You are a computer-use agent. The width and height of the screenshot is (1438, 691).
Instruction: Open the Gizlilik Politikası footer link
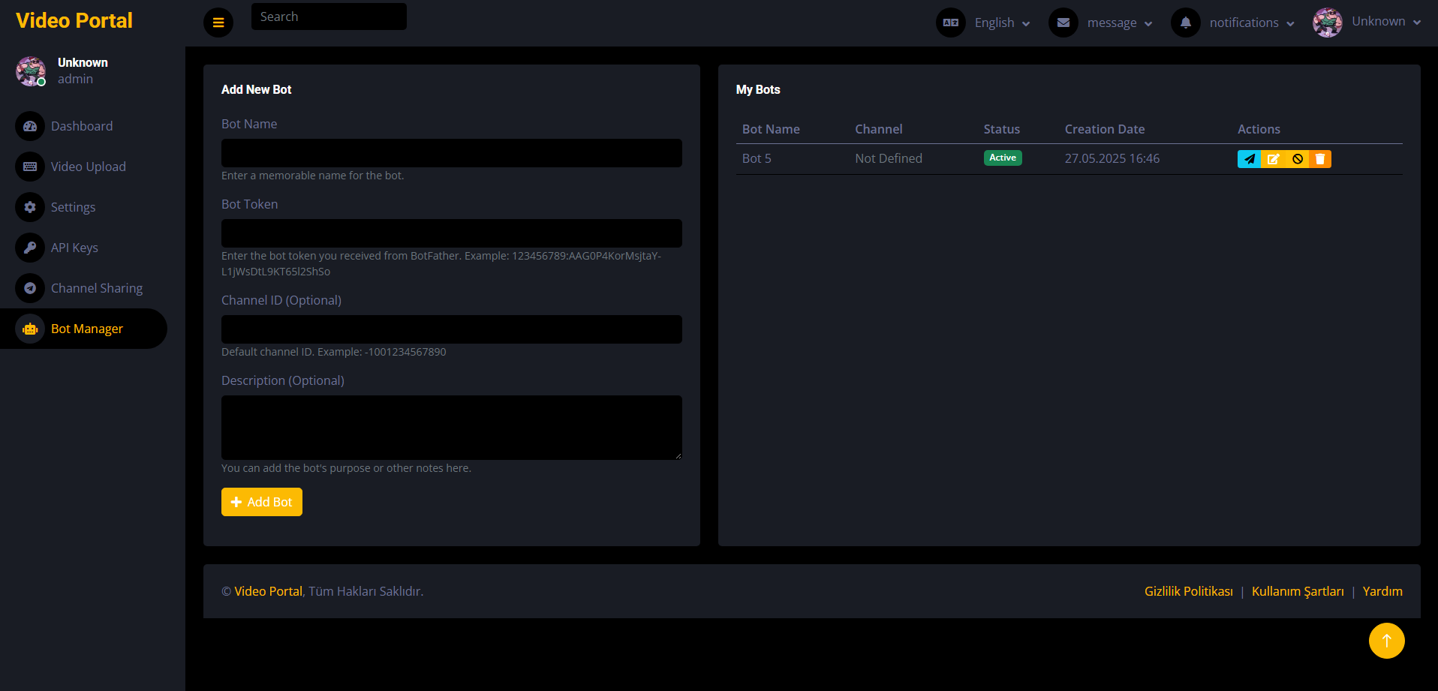(x=1189, y=591)
